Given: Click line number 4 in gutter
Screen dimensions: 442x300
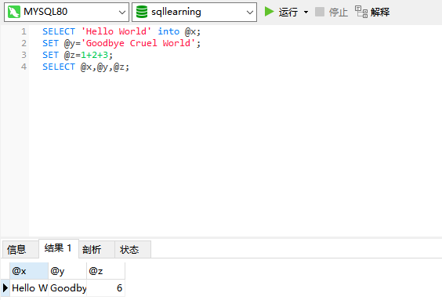Looking at the screenshot, I should pyautogui.click(x=24, y=67).
